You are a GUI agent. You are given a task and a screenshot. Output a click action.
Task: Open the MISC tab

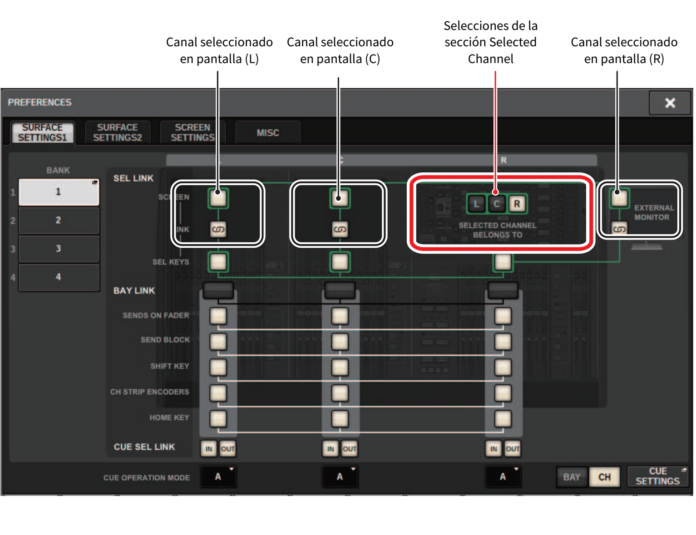pos(267,133)
